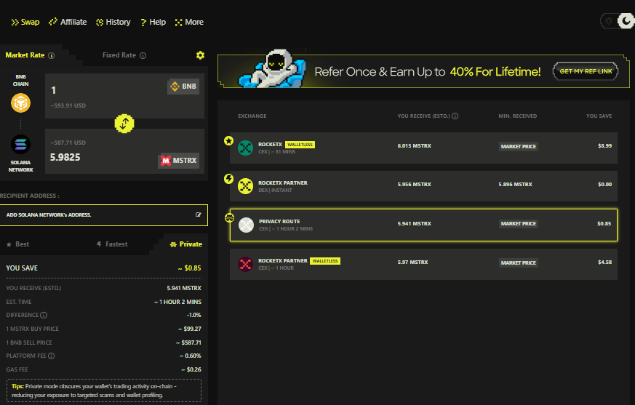Click the Get My Ref Link button

(x=586, y=71)
